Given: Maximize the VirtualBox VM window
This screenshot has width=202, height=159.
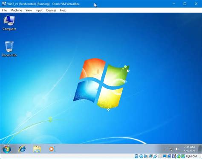Looking at the screenshot, I should 185,4.
